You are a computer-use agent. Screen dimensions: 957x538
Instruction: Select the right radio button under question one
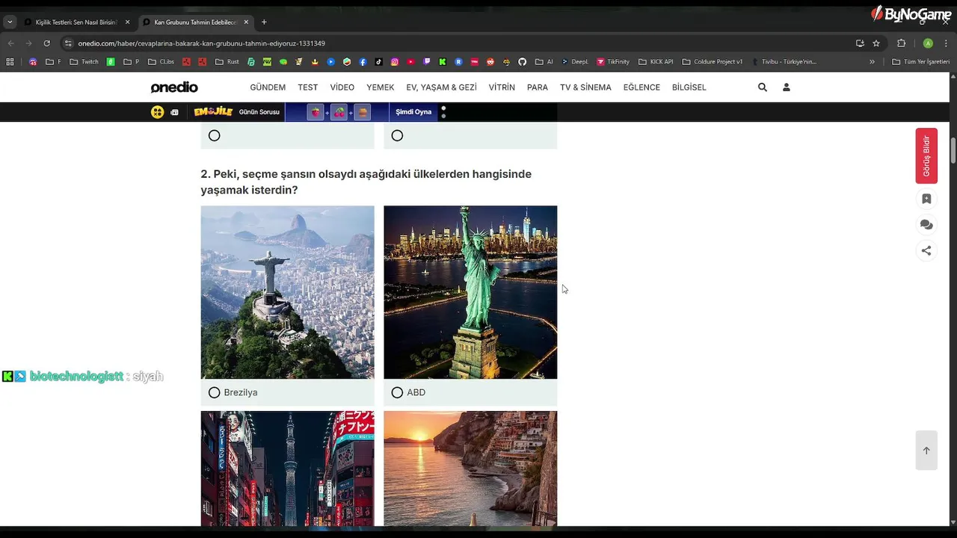[397, 135]
